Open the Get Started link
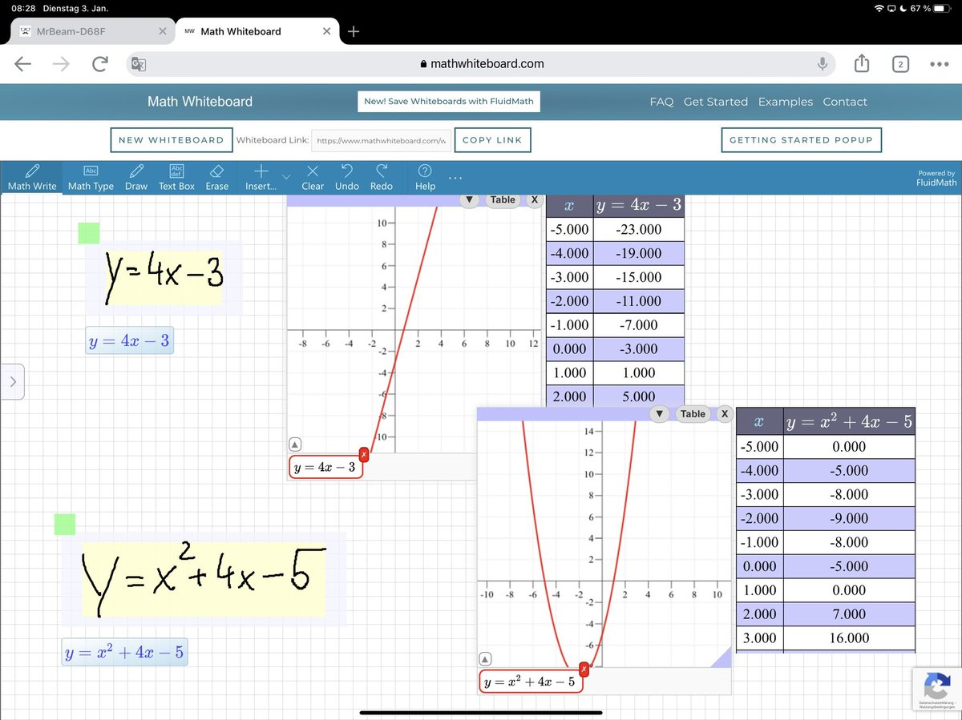This screenshot has height=720, width=962. point(716,102)
